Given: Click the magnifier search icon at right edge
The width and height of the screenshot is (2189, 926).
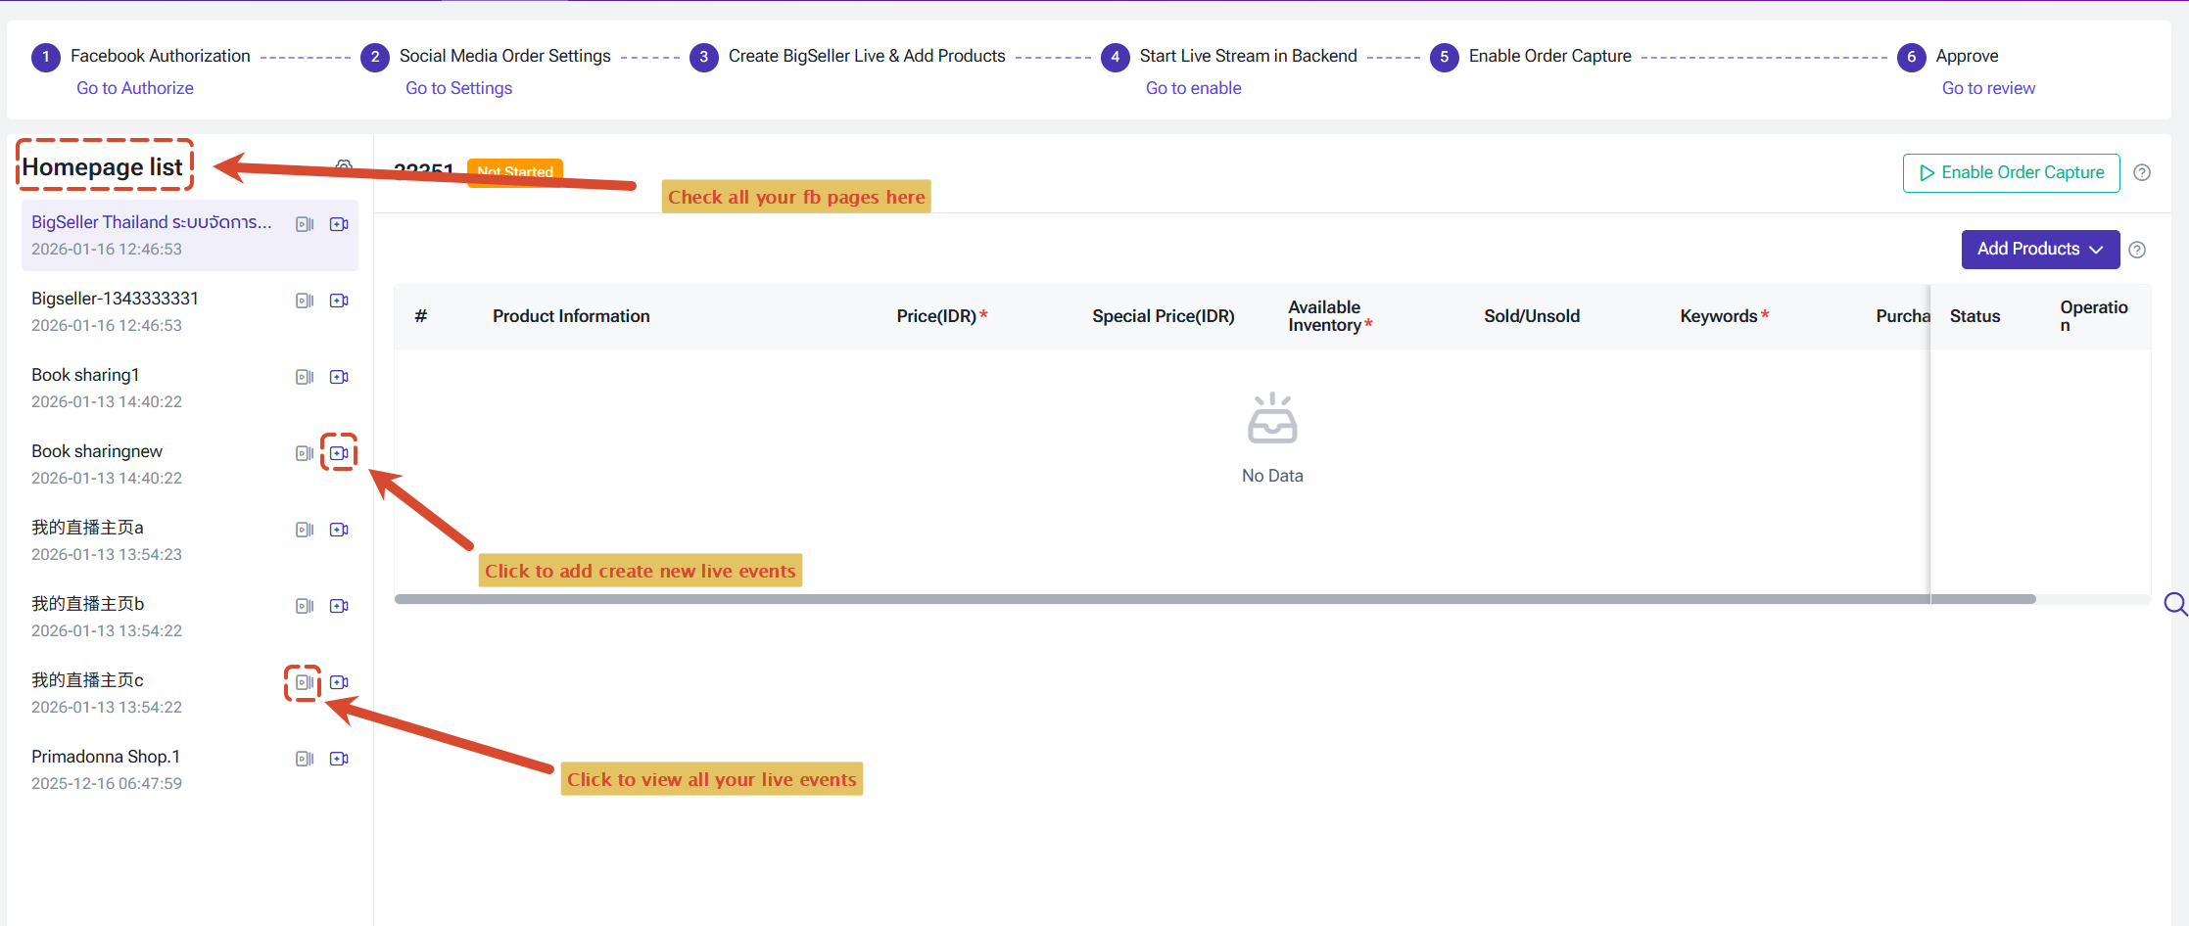Looking at the screenshot, I should [x=2175, y=604].
